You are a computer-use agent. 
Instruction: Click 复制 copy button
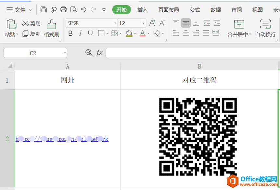[x=31, y=34]
